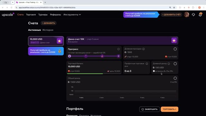Switch to the История accounts tab

point(48,30)
